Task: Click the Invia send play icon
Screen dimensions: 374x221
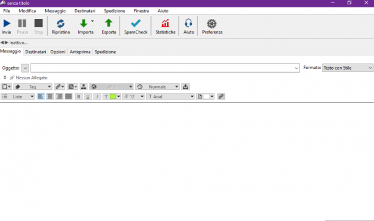Action: pos(7,23)
